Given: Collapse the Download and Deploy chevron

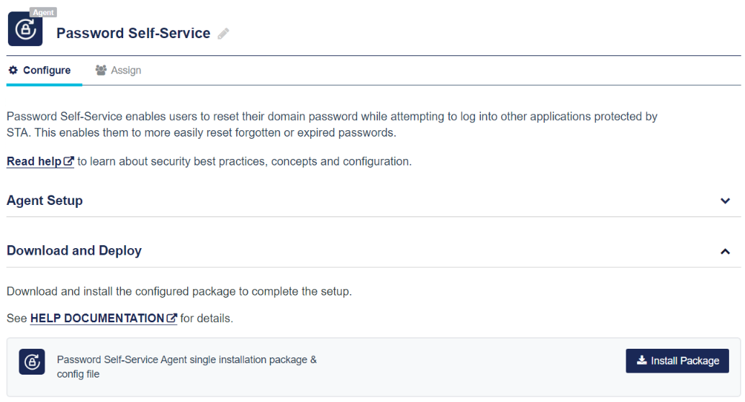Looking at the screenshot, I should tap(725, 252).
